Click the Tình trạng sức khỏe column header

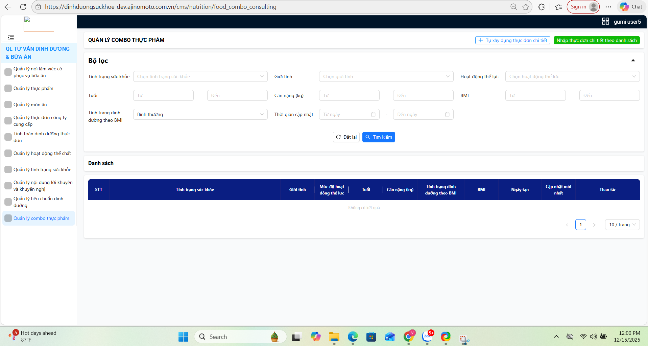(x=195, y=190)
